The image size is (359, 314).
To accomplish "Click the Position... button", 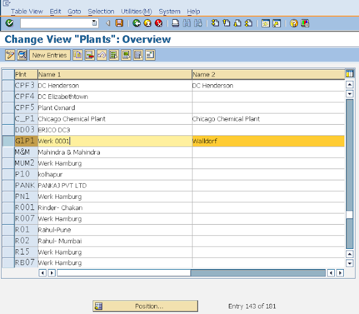I will (145, 306).
